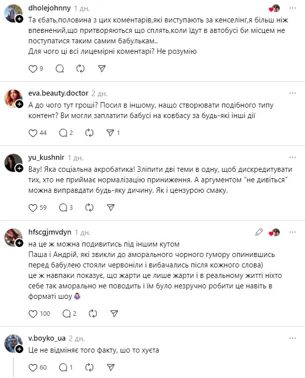Click hfscgjmvdyn's profile avatar

(x=12, y=236)
